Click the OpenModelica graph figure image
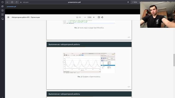Image resolution: width=175 pixels, height=98 pixels. [x=89, y=63]
